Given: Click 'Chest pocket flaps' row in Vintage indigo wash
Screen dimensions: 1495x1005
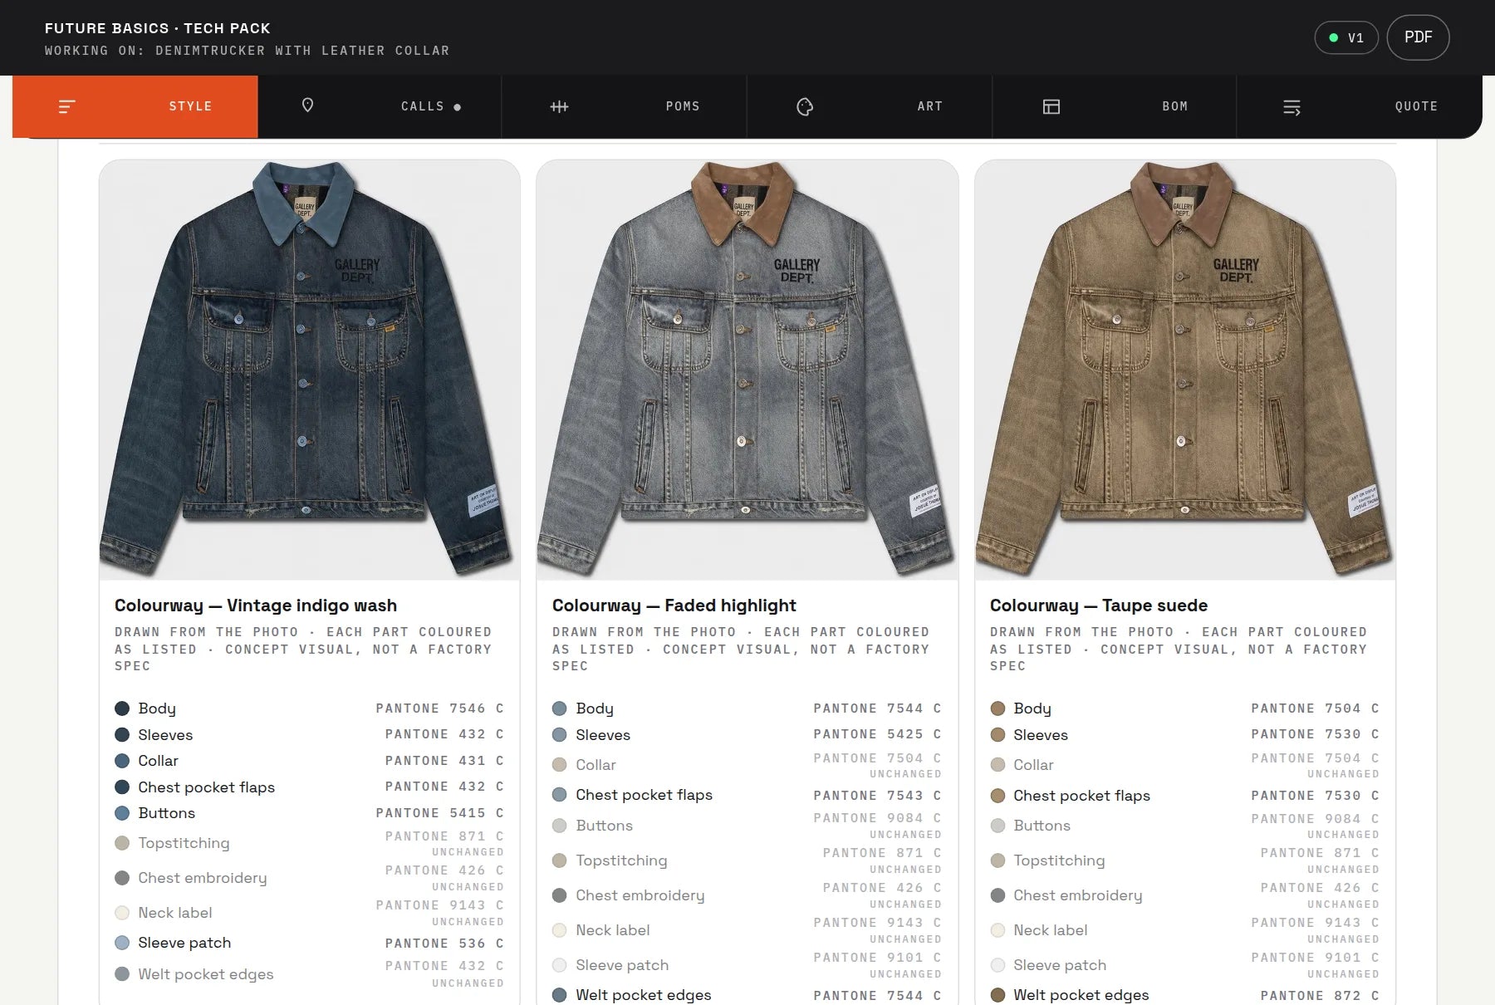Looking at the screenshot, I should click(x=310, y=787).
